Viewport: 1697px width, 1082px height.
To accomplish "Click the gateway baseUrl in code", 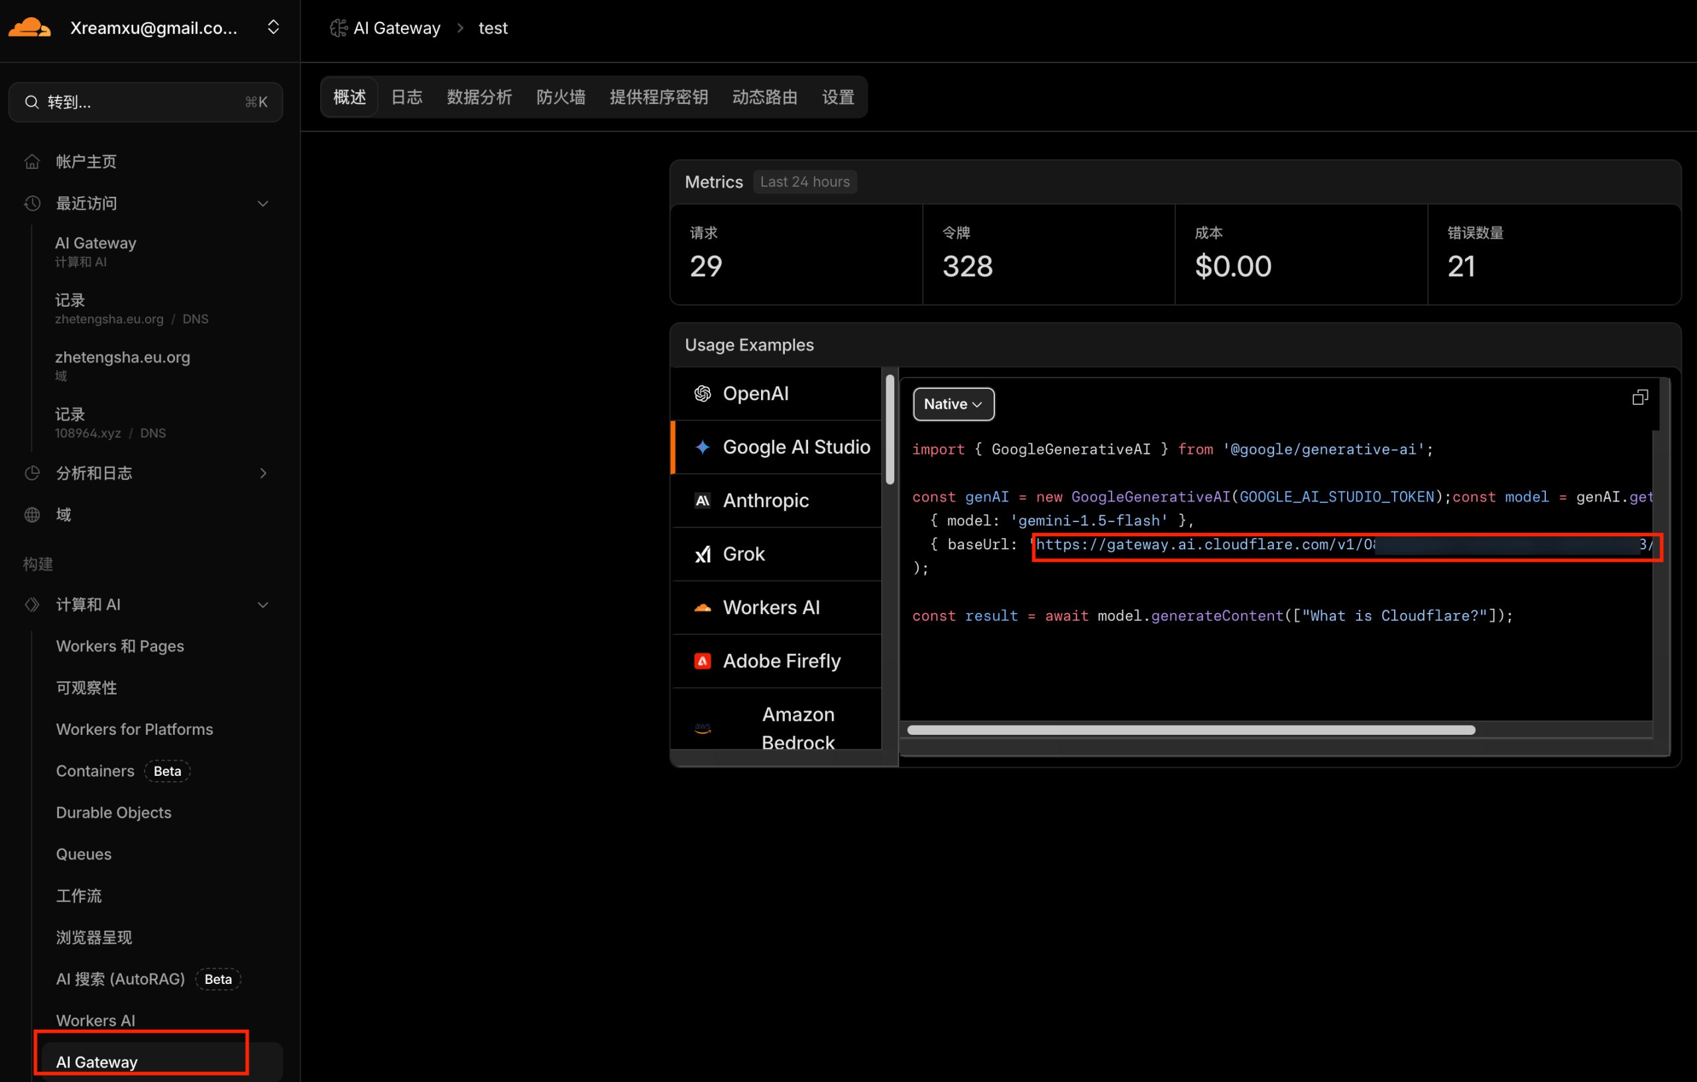I will tap(1344, 545).
